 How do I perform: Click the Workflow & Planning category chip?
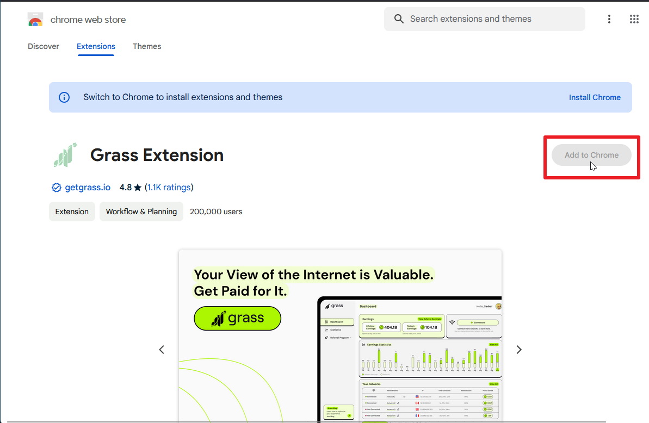coord(141,211)
